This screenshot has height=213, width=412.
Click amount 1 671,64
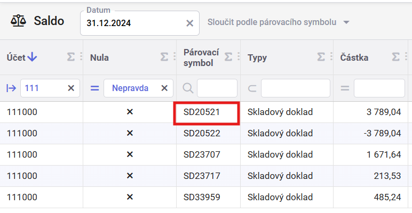(x=384, y=154)
